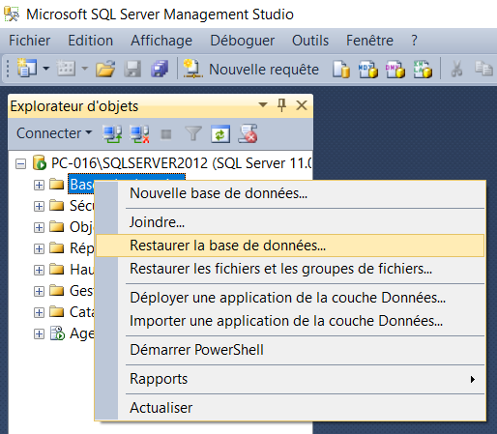Open the Outils menu
This screenshot has width=497, height=434.
point(310,41)
